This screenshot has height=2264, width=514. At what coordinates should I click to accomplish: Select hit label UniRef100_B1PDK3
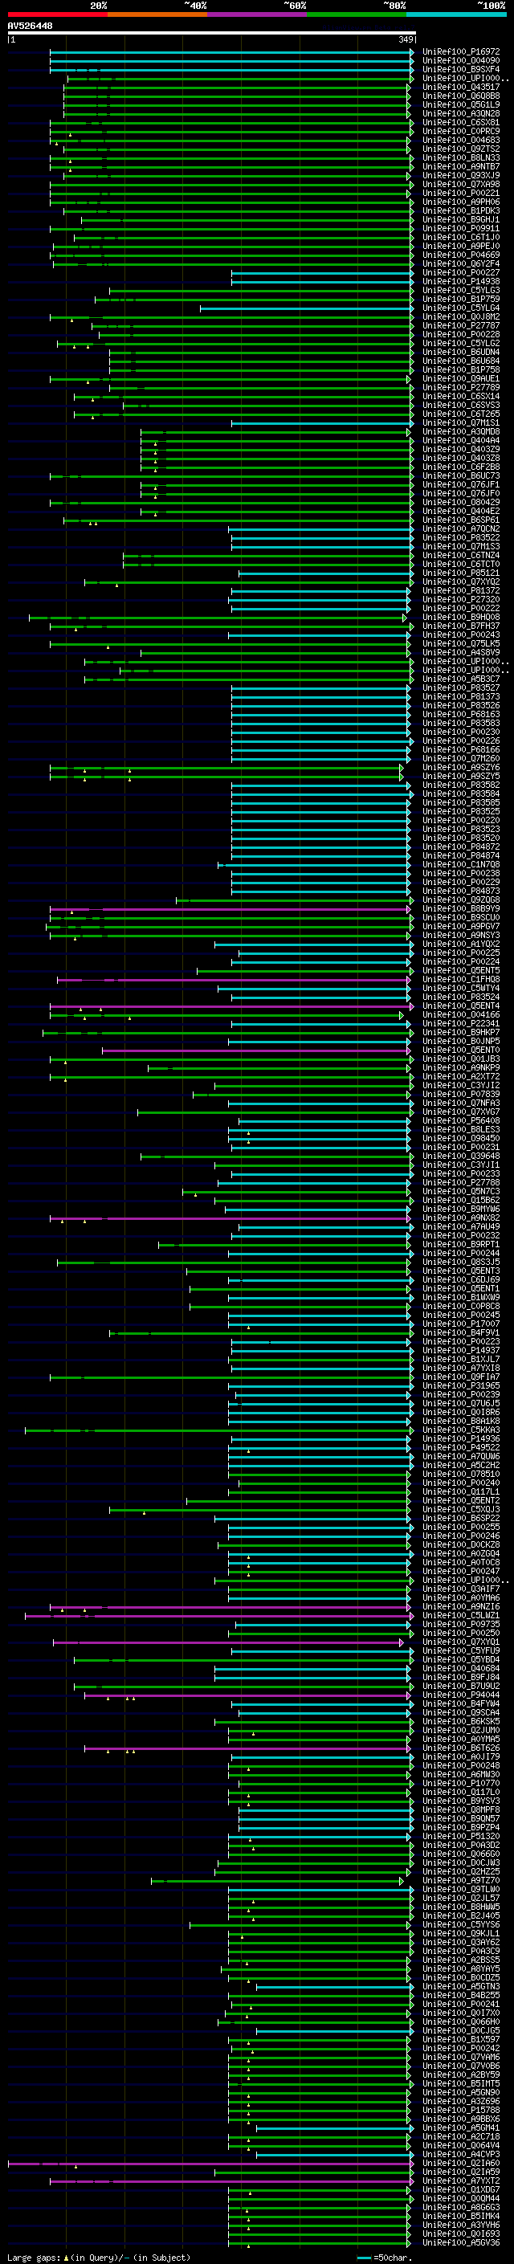[461, 211]
